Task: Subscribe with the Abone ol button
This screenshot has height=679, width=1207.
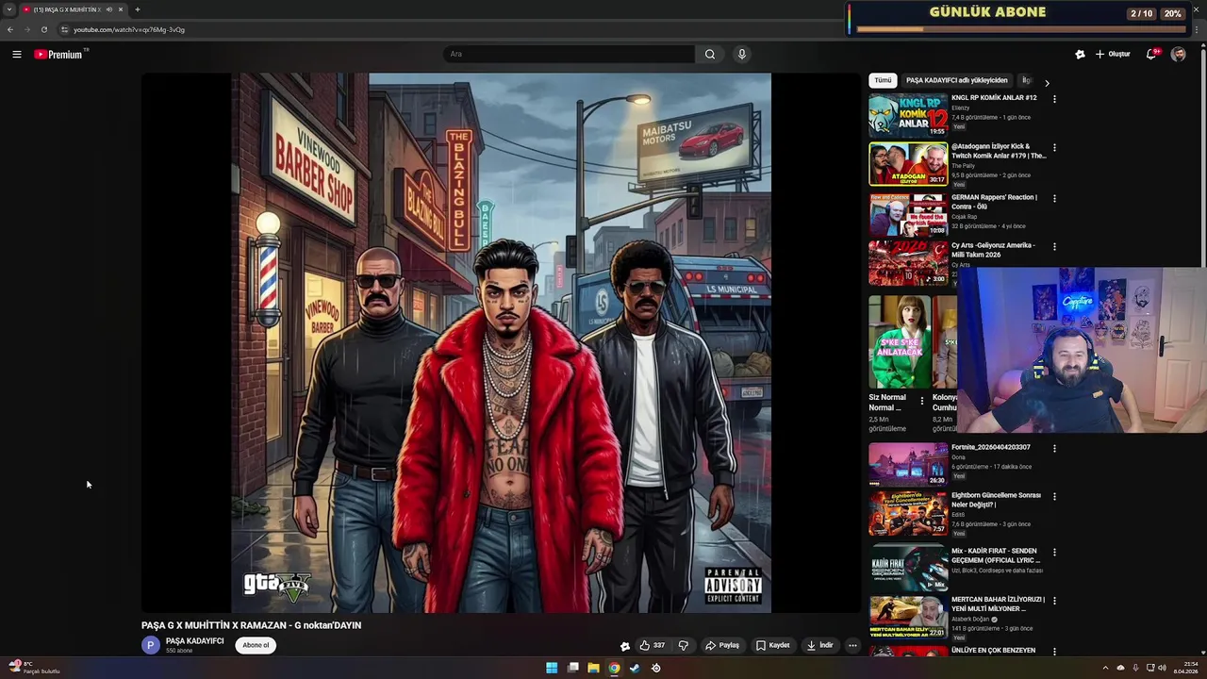Action: (x=256, y=646)
